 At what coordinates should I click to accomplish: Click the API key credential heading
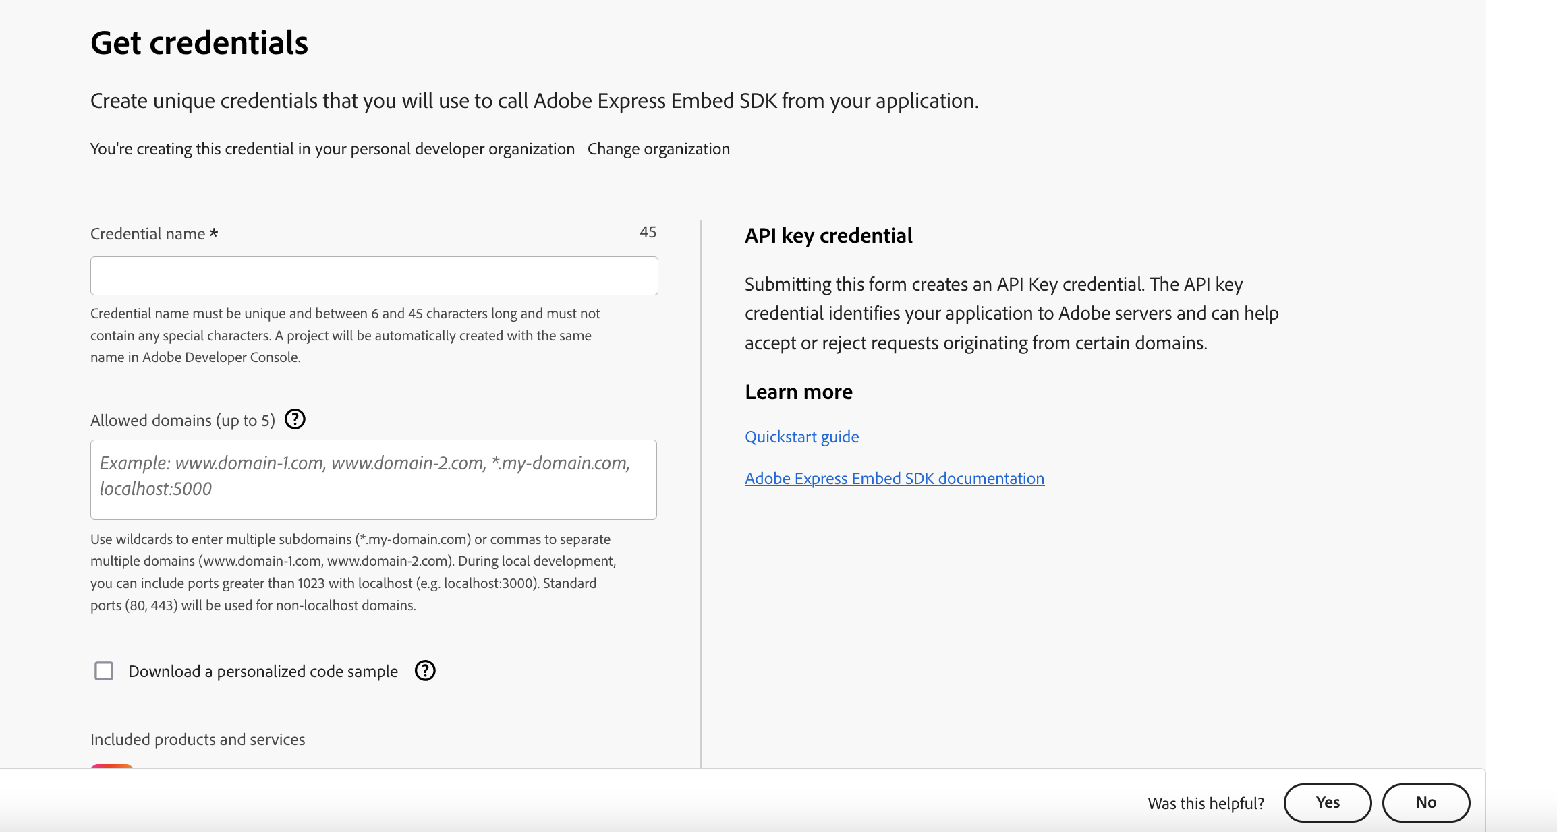click(828, 235)
